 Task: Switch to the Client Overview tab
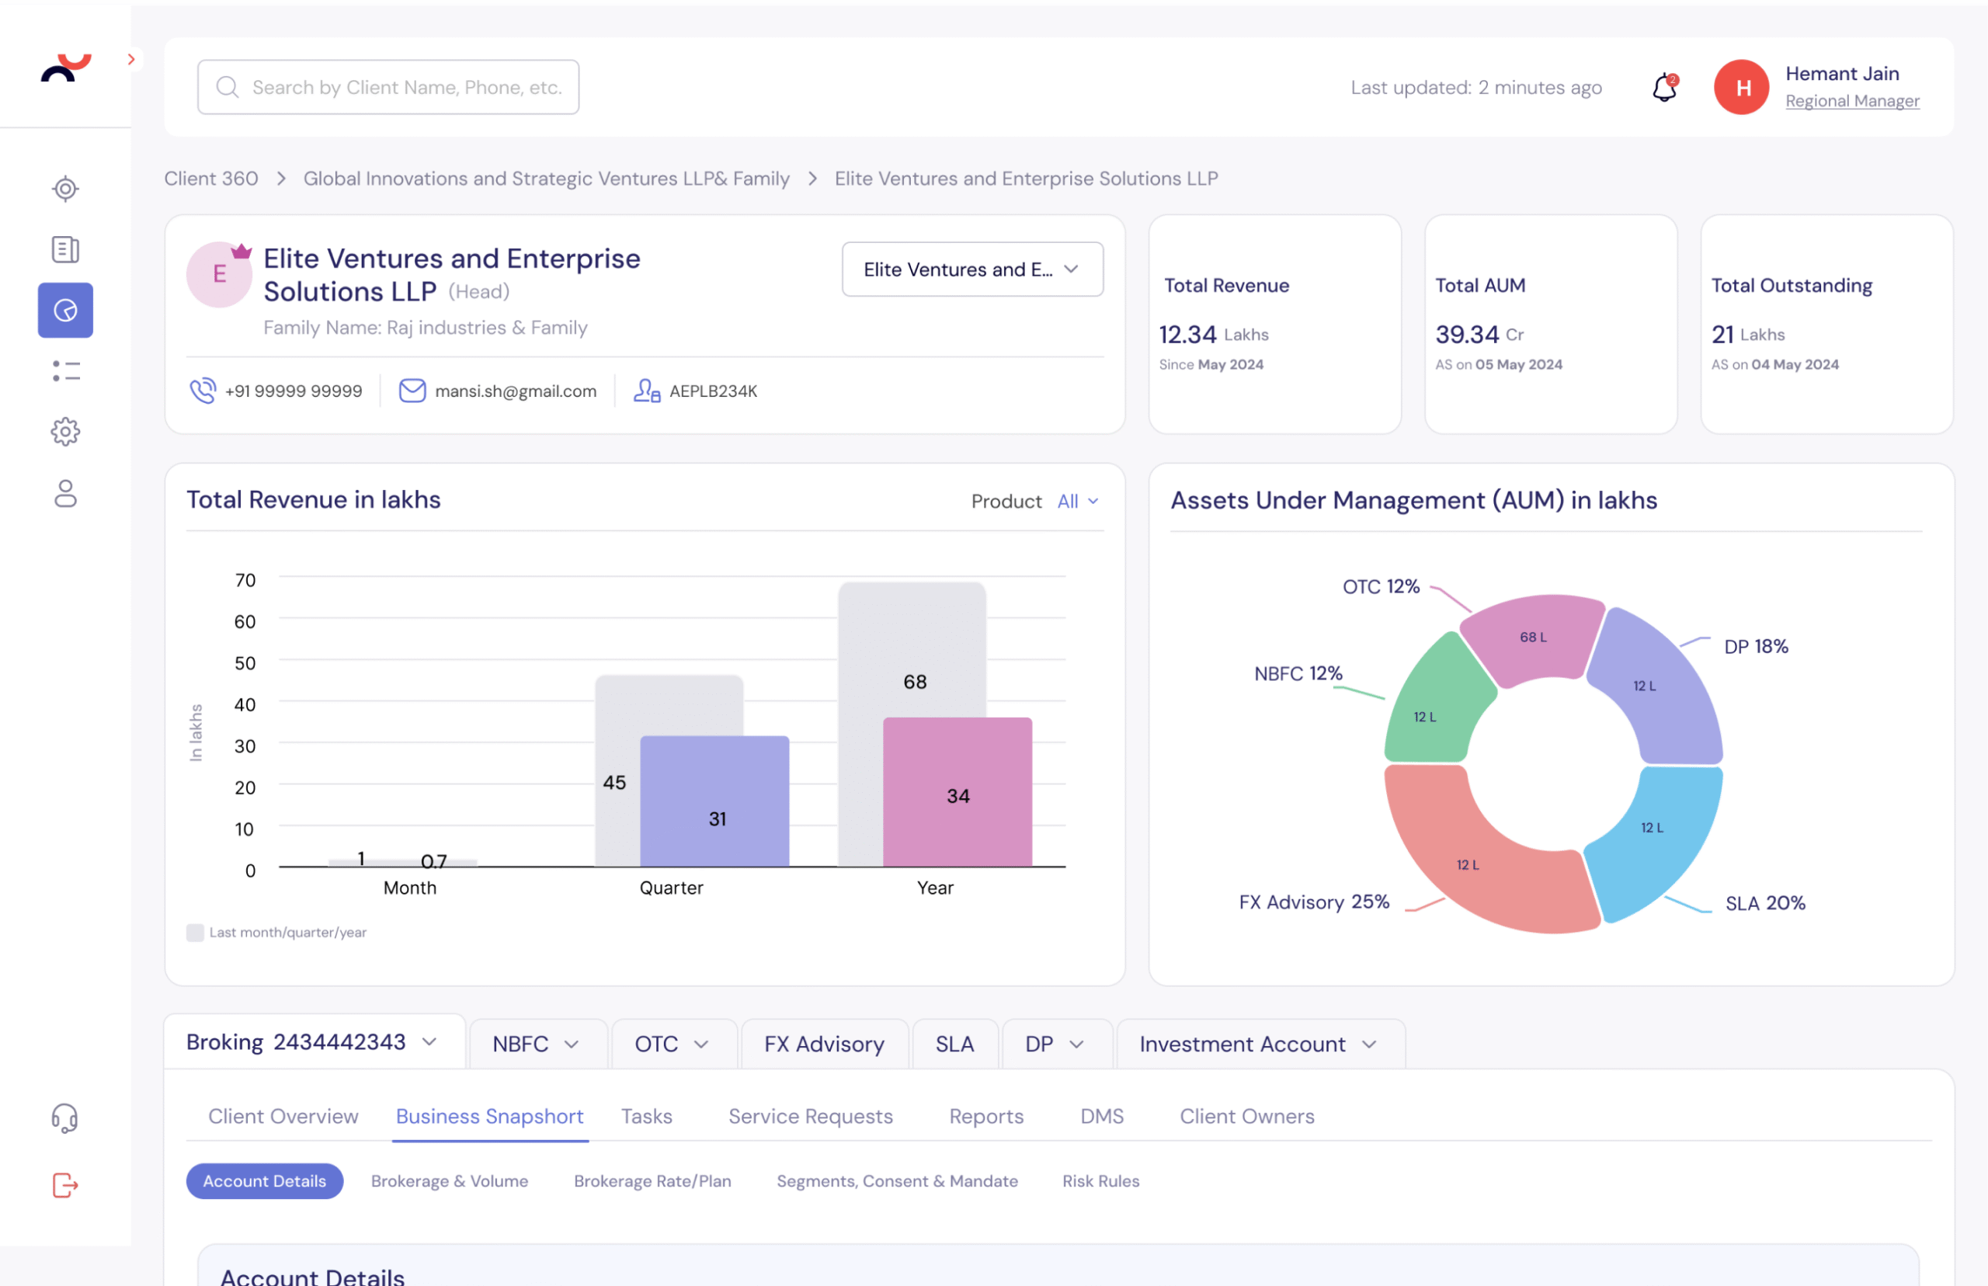click(x=283, y=1117)
